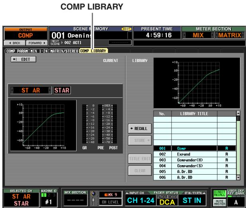Switch to the MIX 1-24 tab
This screenshot has height=208, width=246.
point(39,51)
